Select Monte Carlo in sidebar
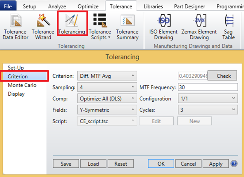Screen dimensions: 244x177 tap(22, 85)
